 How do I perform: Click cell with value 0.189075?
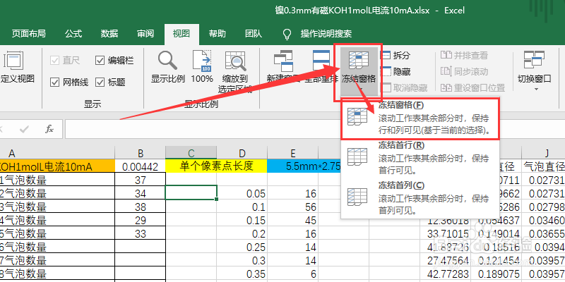(496, 274)
